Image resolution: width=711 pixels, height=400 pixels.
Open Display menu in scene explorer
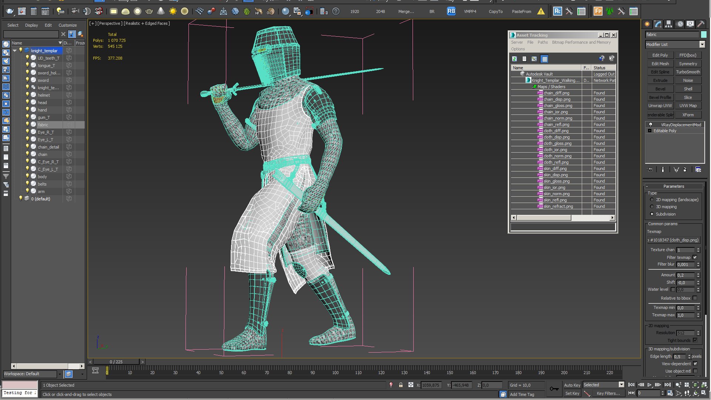click(31, 25)
